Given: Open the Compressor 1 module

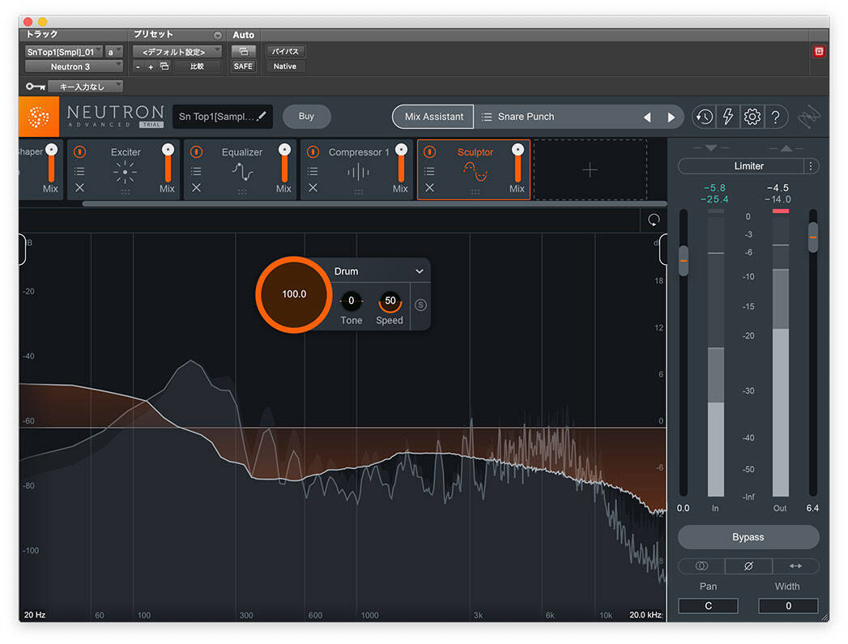Looking at the screenshot, I should point(360,173).
